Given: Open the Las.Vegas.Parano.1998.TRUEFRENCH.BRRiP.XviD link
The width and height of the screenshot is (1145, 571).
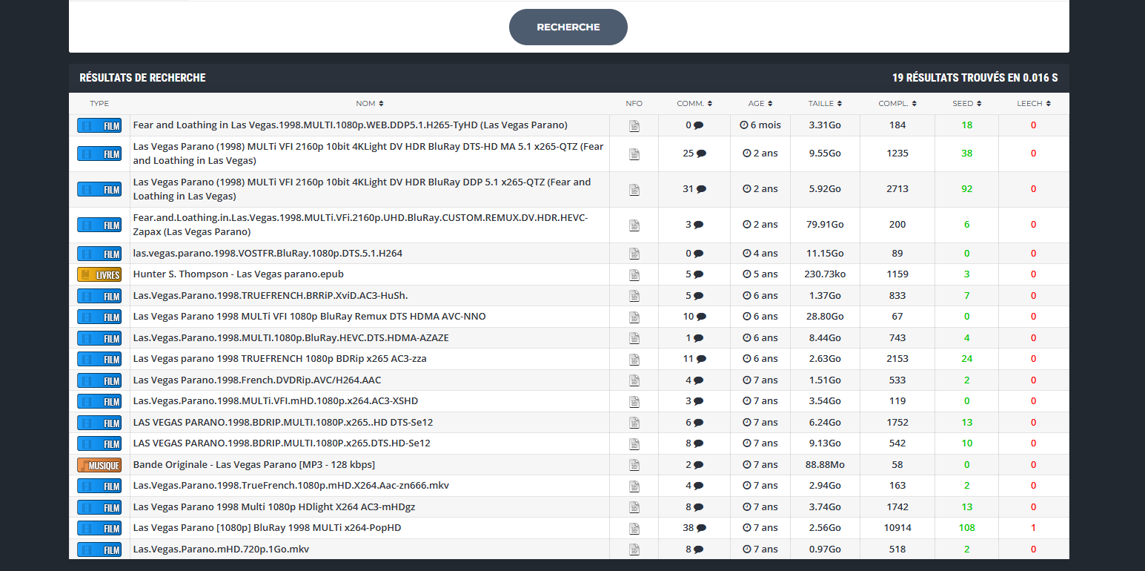Looking at the screenshot, I should (x=270, y=296).
